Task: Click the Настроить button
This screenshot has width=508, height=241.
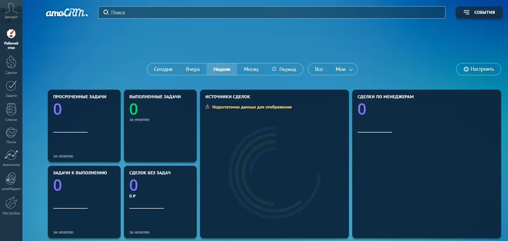Action: point(478,69)
